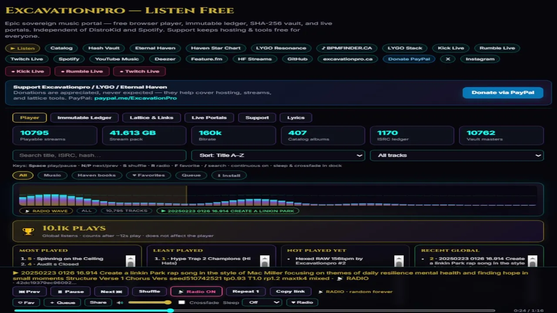This screenshot has height=313, width=557.
Task: Click the Install app chip
Action: click(x=229, y=175)
